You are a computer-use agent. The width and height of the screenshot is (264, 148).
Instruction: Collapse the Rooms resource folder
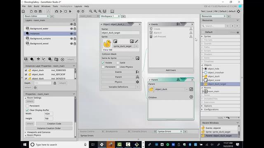point(202,88)
